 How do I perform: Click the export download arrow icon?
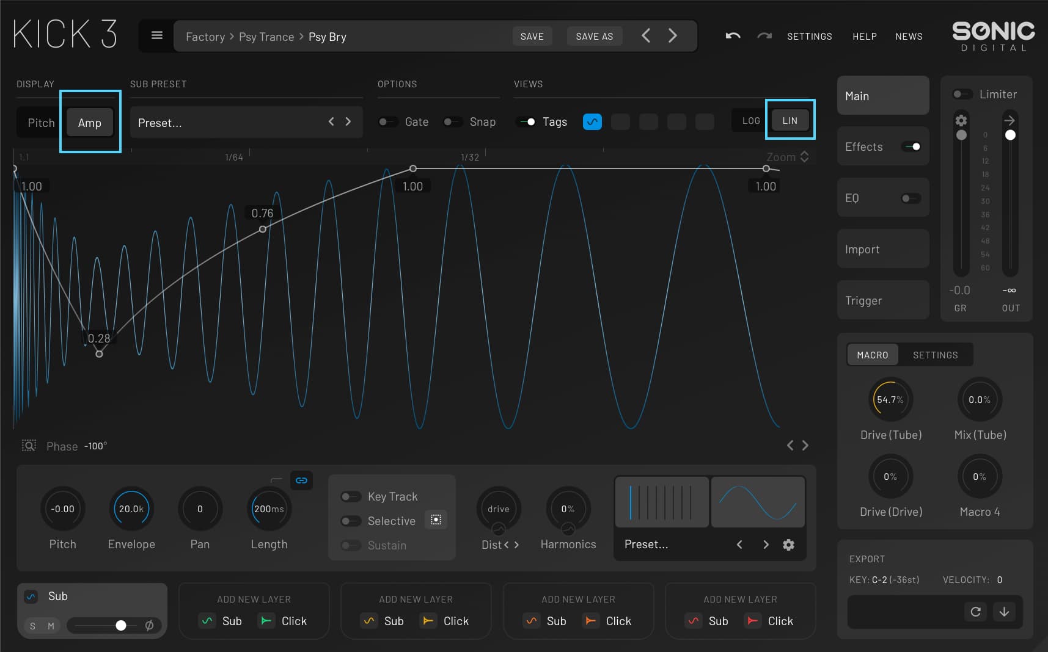(1004, 612)
